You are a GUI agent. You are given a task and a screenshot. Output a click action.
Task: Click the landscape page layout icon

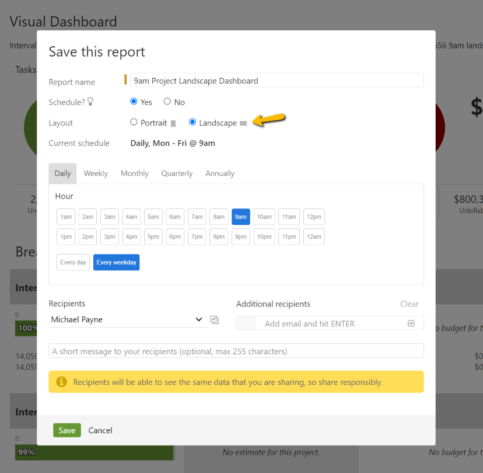243,124
